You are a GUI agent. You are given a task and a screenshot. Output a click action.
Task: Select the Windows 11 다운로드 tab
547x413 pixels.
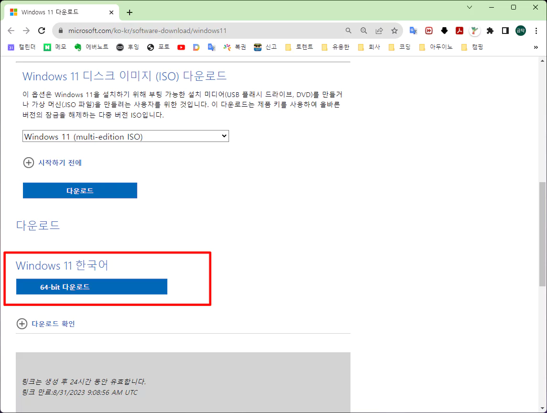61,12
